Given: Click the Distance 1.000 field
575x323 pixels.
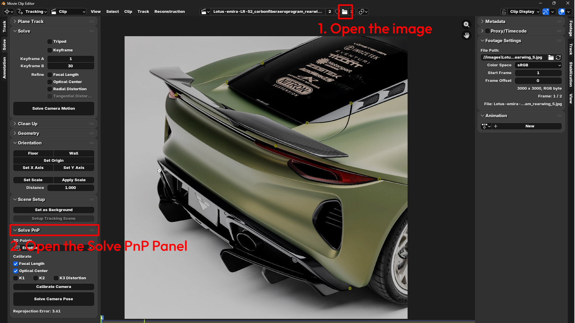Looking at the screenshot, I should click(x=71, y=188).
